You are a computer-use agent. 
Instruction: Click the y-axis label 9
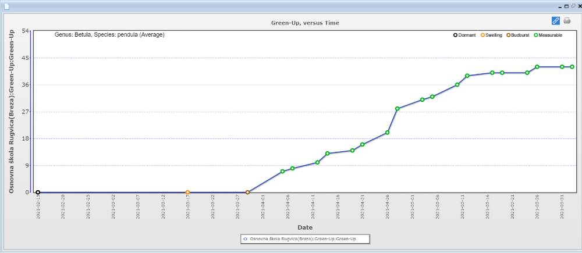coord(27,165)
